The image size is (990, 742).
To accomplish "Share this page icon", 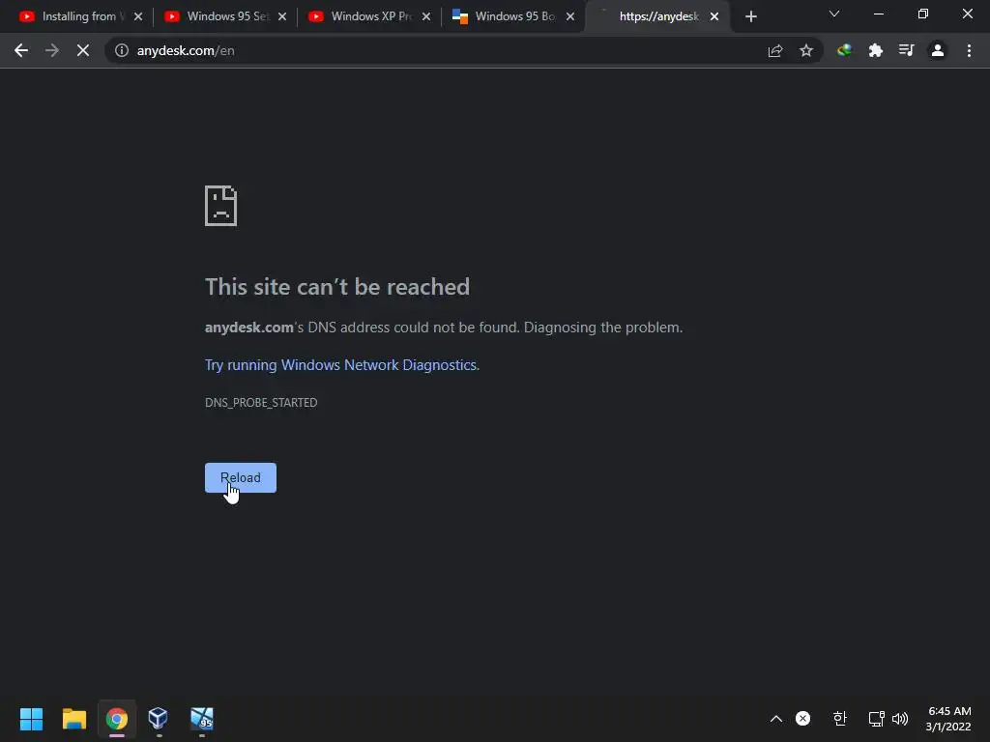I will [775, 50].
